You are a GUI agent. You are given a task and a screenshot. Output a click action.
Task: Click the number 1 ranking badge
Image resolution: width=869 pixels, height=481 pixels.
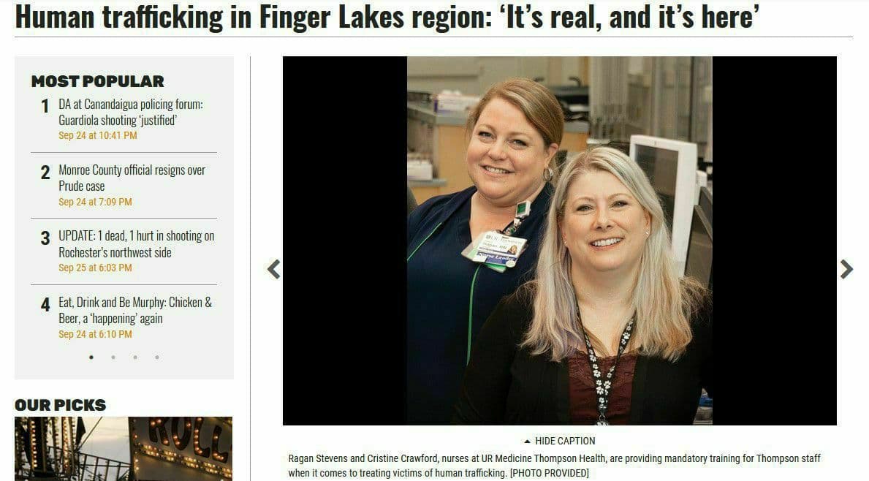point(45,106)
